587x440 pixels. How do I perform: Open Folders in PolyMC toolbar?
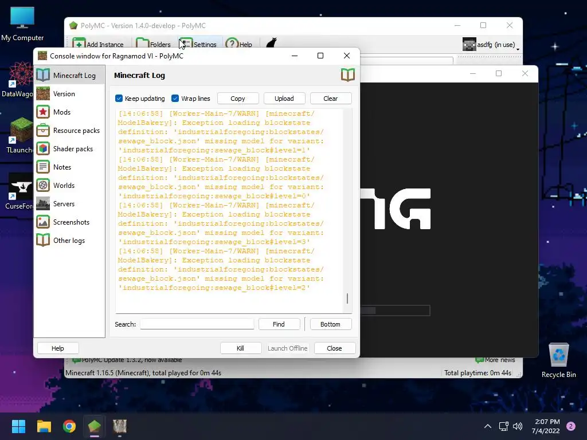pyautogui.click(x=153, y=44)
